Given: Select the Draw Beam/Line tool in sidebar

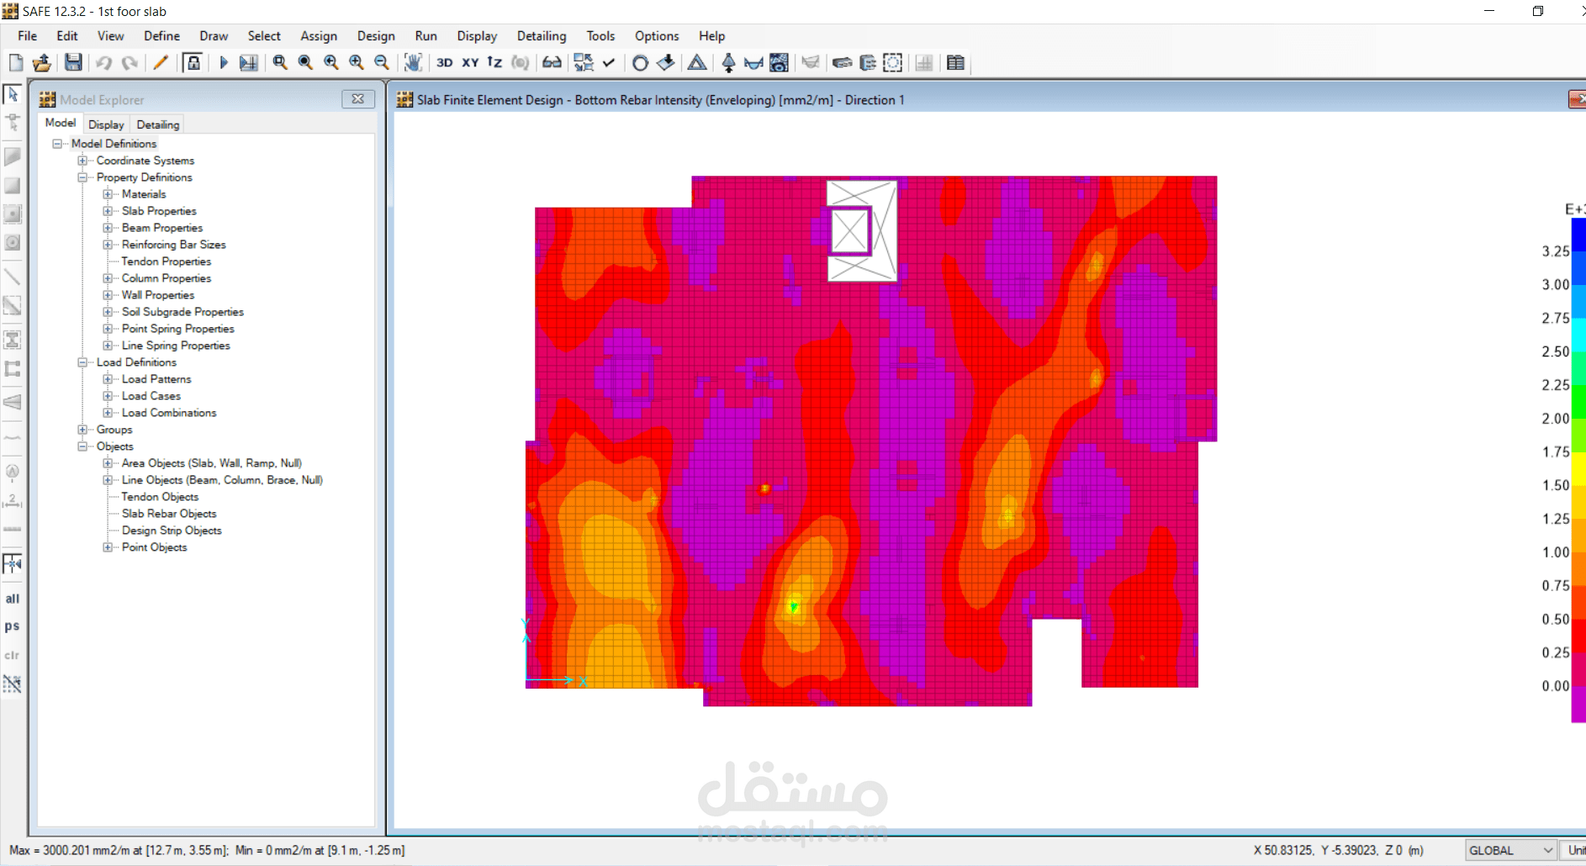Looking at the screenshot, I should (x=13, y=276).
